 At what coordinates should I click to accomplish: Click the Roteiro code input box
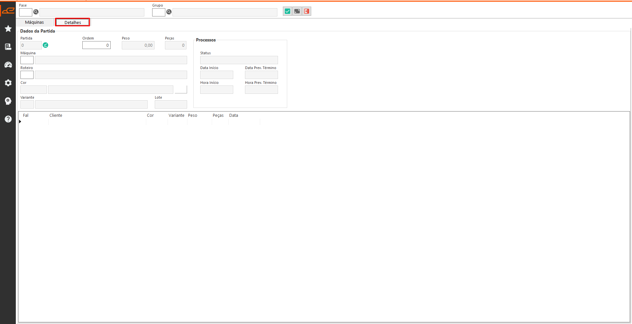click(27, 75)
